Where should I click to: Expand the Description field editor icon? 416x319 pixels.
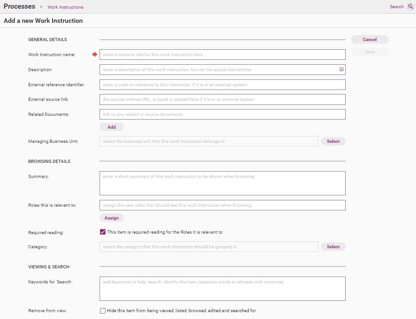point(341,70)
